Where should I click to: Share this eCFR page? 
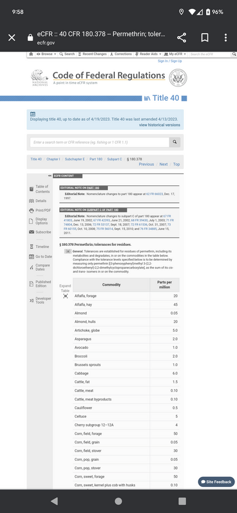point(182,38)
